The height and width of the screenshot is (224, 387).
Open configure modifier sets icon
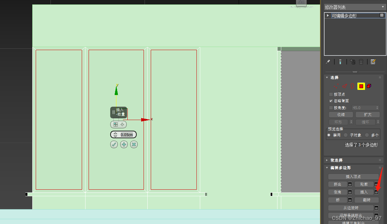[x=373, y=62]
